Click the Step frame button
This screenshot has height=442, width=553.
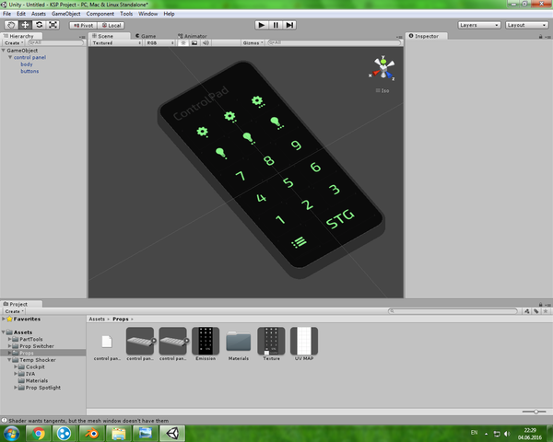coord(291,25)
